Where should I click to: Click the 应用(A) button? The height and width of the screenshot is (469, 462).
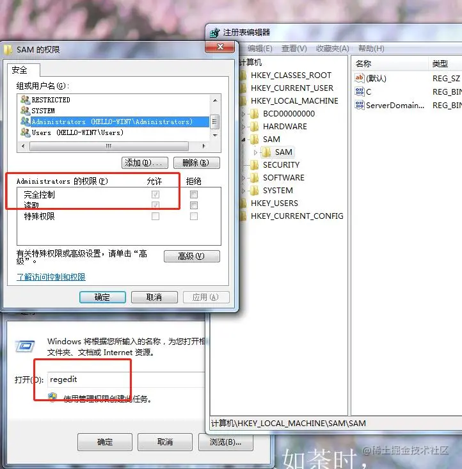(x=206, y=297)
